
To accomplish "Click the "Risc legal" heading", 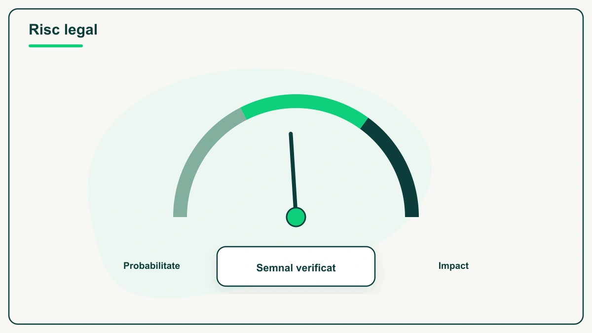I will pyautogui.click(x=63, y=30).
